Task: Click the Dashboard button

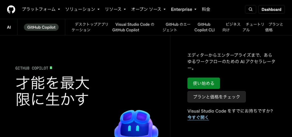Action: [271, 9]
